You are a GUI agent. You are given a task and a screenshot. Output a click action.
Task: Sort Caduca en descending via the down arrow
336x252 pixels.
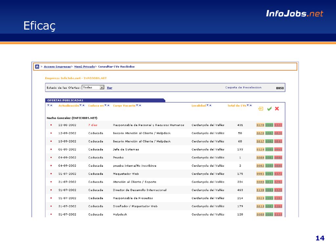[105, 105]
